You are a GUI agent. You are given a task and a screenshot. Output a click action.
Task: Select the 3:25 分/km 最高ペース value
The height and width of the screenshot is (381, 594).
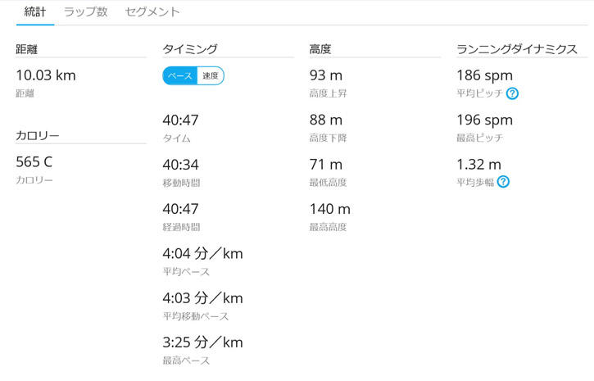point(202,342)
